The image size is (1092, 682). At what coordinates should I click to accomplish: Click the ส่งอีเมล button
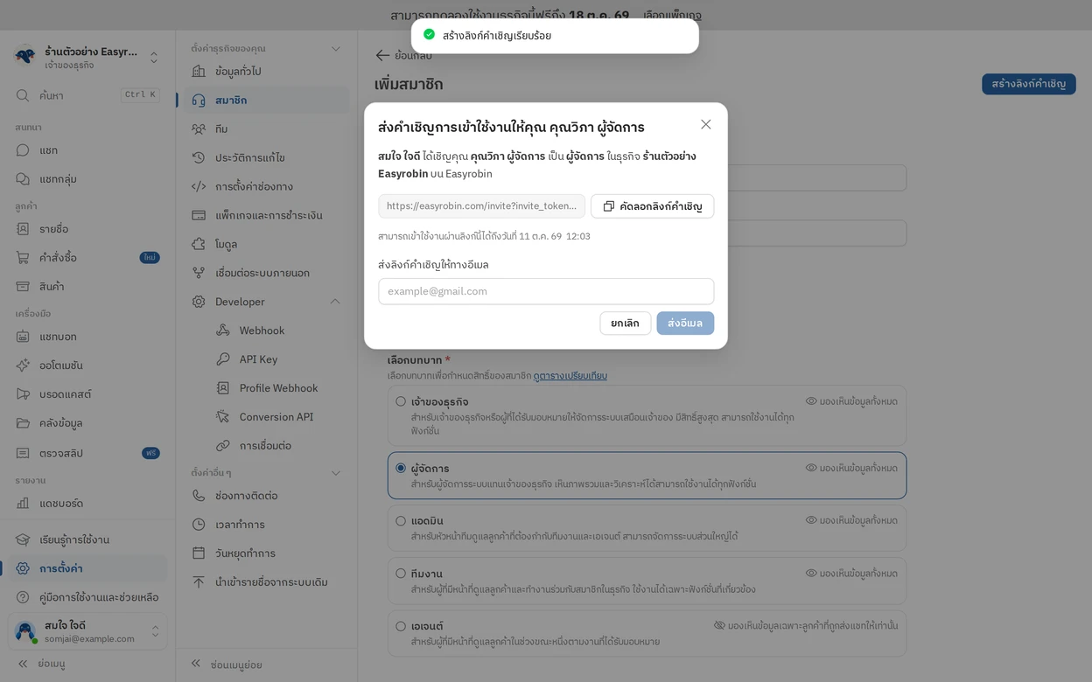pyautogui.click(x=685, y=324)
